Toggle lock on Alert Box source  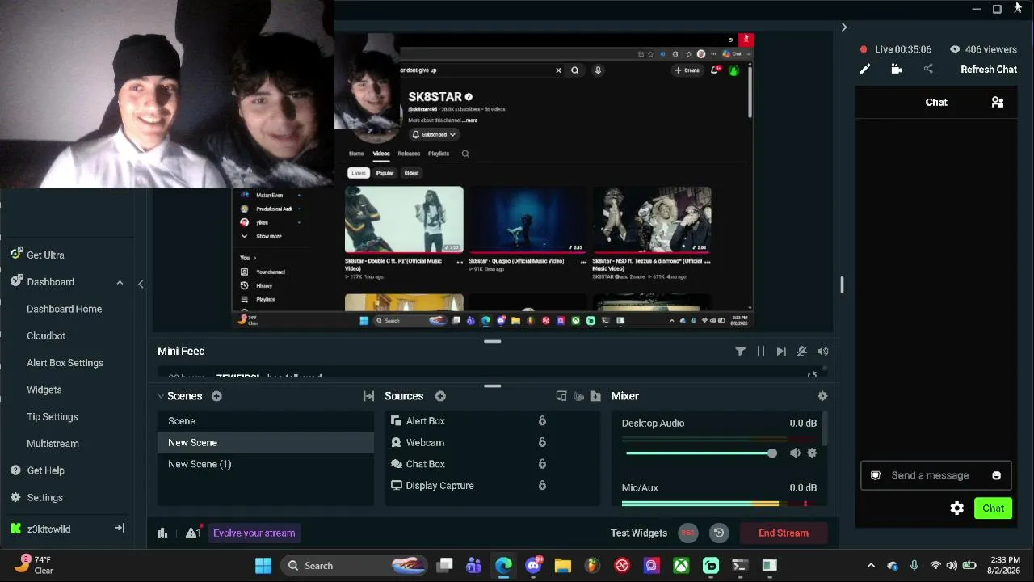pos(542,421)
